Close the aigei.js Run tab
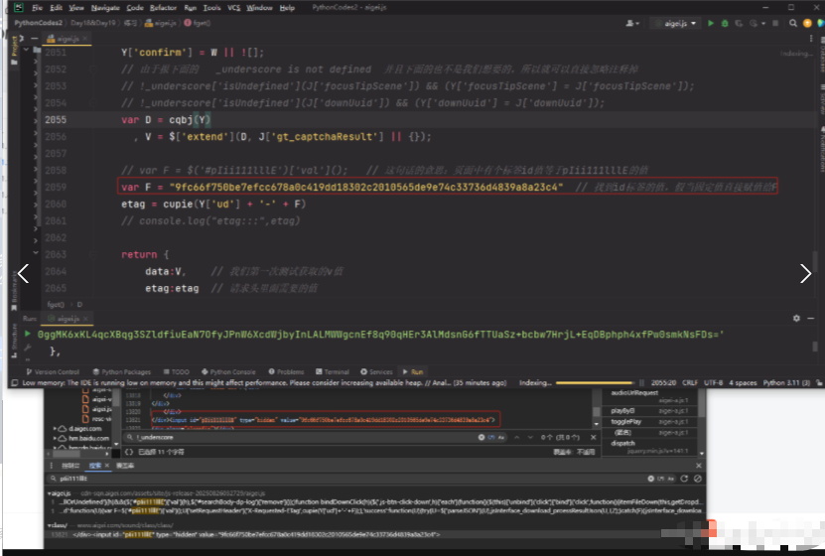The width and height of the screenshot is (825, 556). 85,319
